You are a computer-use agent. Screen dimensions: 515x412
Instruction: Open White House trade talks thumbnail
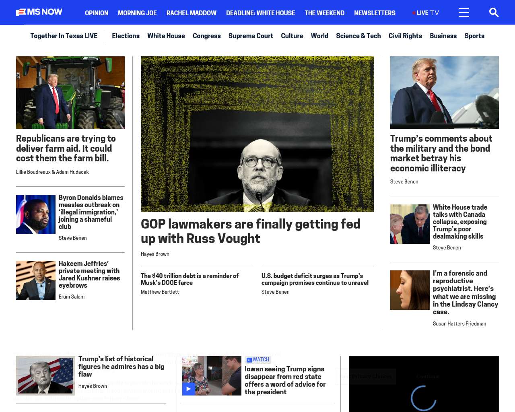pyautogui.click(x=410, y=224)
